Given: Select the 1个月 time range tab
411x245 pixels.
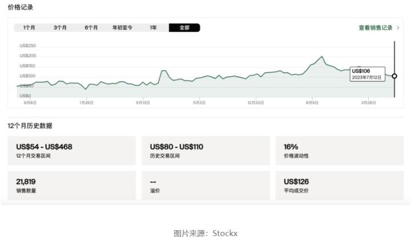Looking at the screenshot, I should 29,27.
